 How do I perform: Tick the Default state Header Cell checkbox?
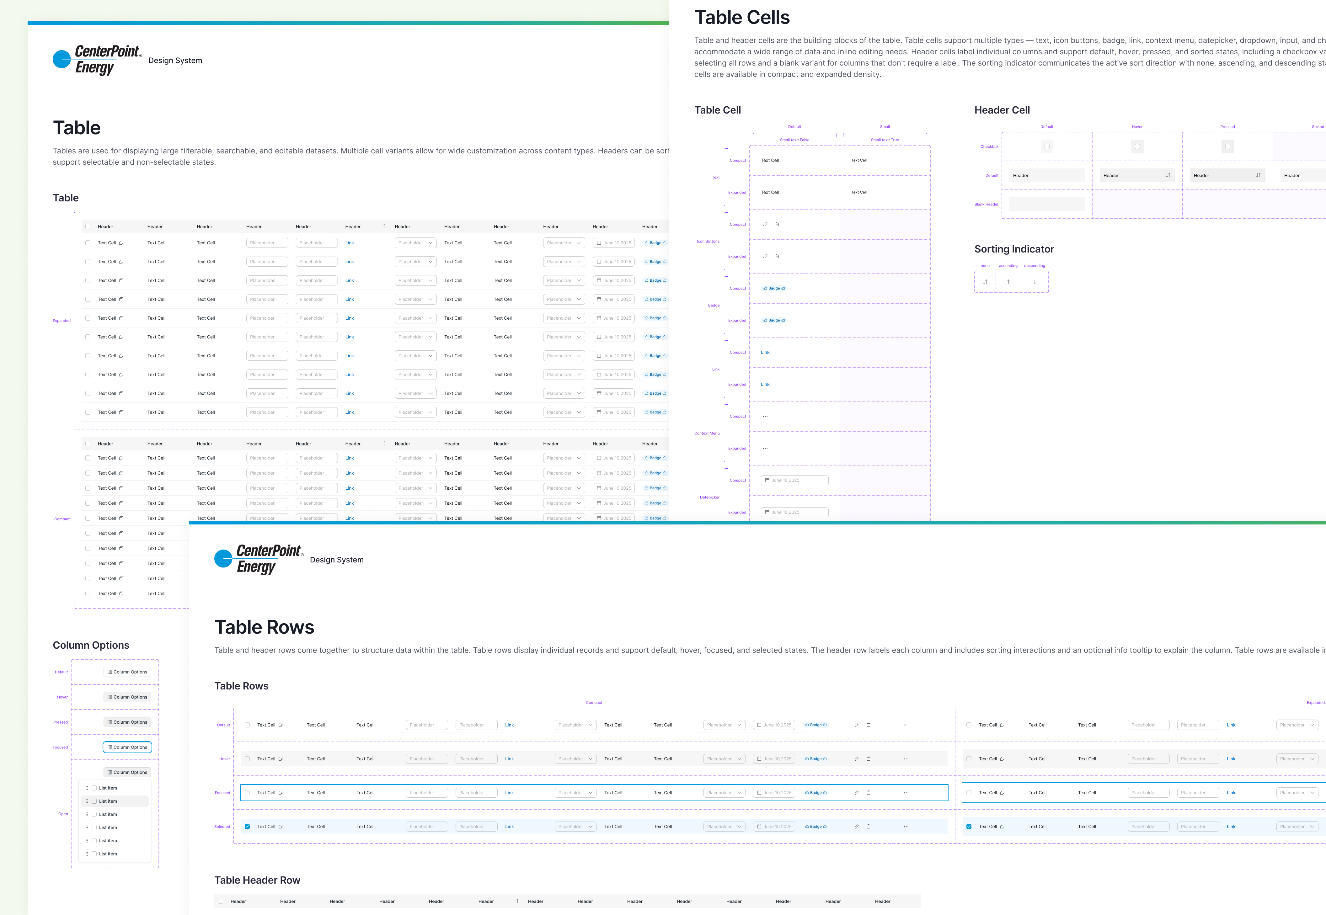pos(1047,146)
